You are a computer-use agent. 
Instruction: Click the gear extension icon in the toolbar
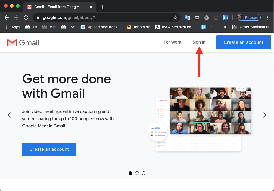tap(197, 17)
